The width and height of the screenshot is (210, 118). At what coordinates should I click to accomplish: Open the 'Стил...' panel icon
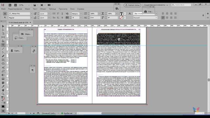click(20, 38)
